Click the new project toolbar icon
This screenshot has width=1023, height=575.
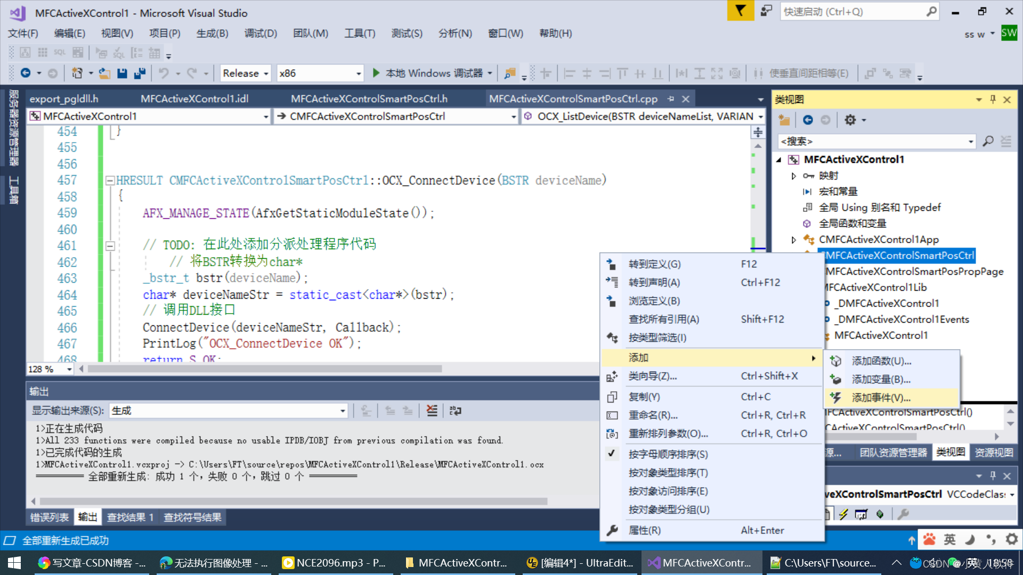(x=77, y=73)
